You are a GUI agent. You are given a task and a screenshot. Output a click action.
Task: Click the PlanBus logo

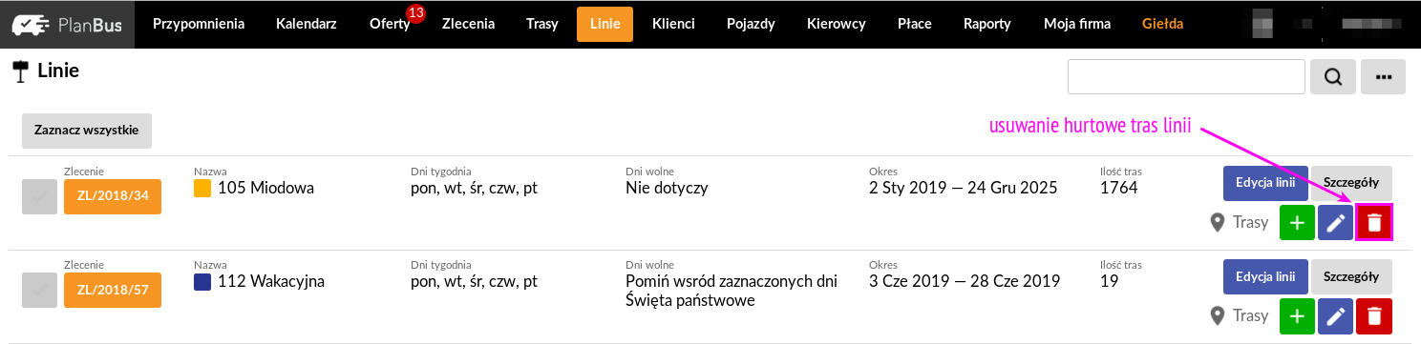(x=67, y=25)
